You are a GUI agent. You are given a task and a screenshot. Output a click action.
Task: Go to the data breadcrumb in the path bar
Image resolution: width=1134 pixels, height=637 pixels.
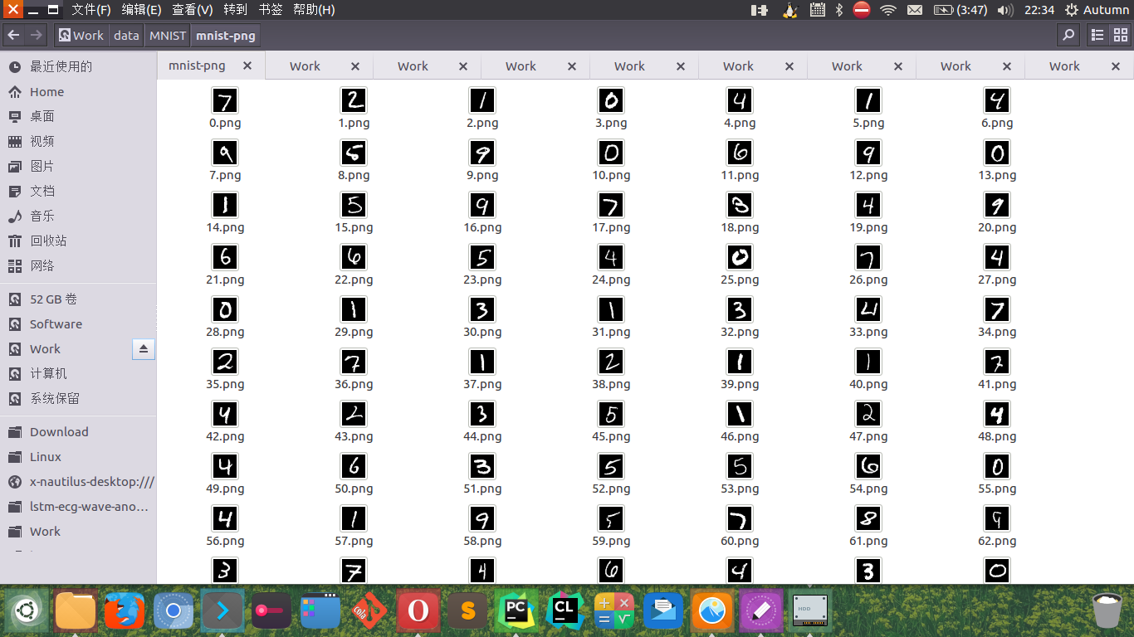(126, 36)
